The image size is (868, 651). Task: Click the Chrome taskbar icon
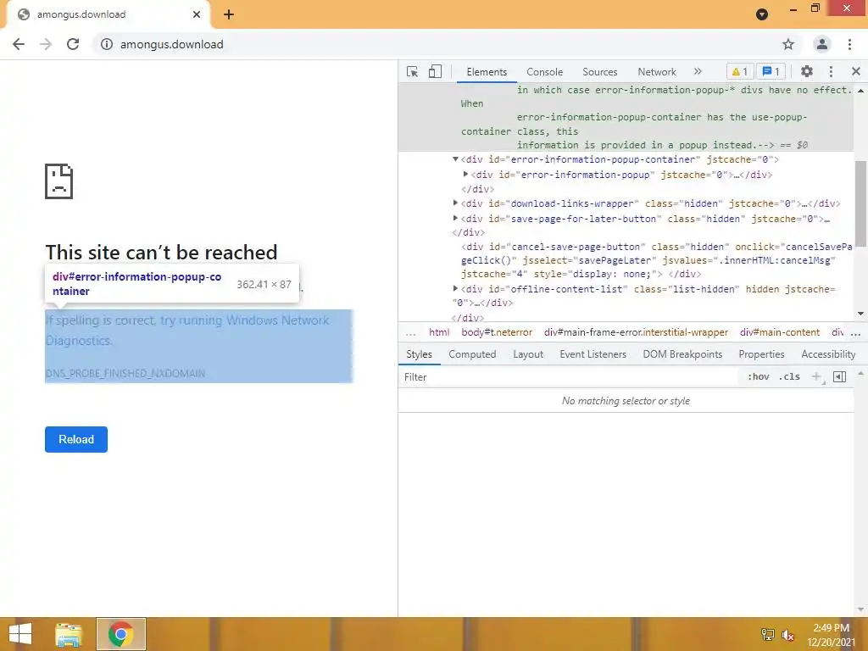120,634
